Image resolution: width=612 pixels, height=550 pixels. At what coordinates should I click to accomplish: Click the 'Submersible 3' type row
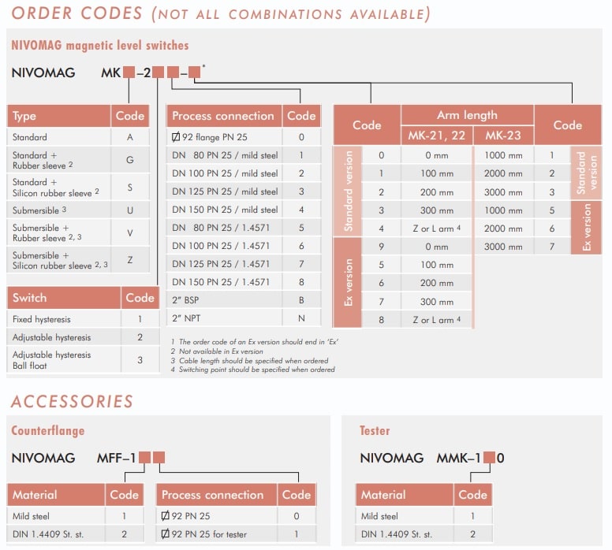(78, 210)
